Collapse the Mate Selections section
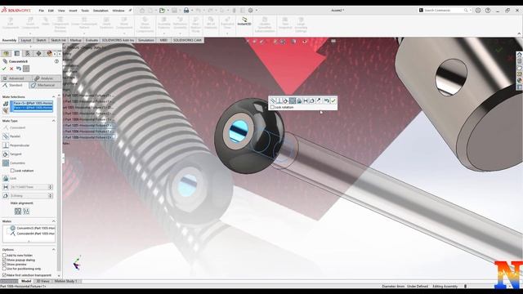 tap(53, 96)
